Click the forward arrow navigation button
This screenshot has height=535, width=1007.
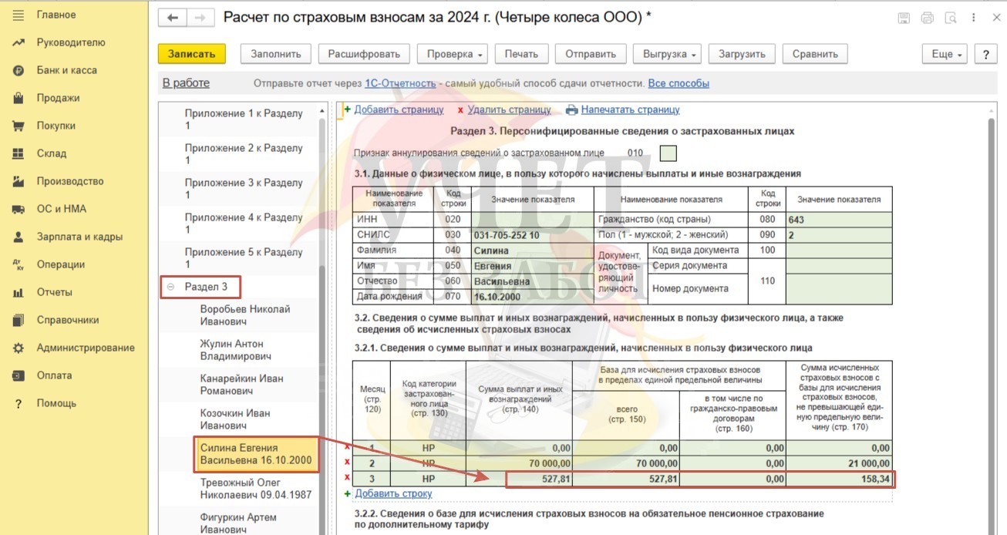[x=200, y=18]
